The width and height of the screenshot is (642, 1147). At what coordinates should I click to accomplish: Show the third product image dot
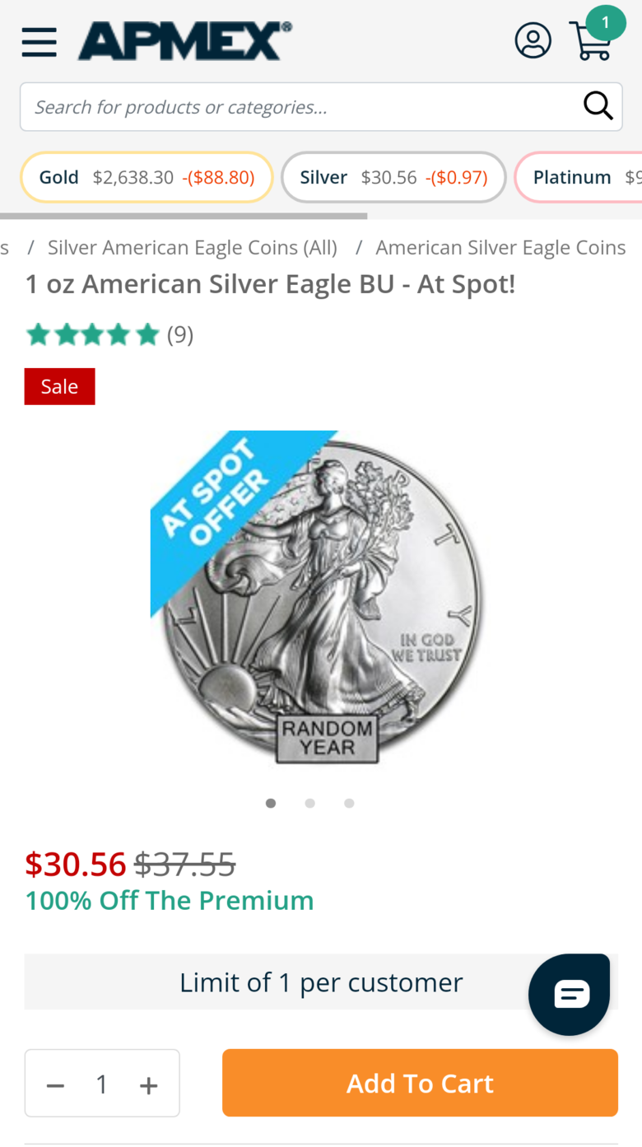click(x=349, y=803)
